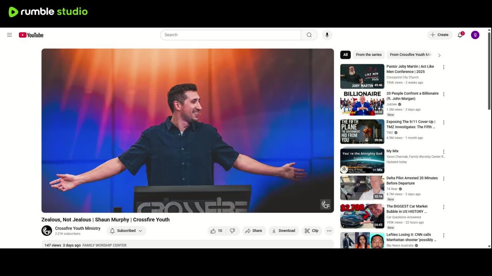Screen dimensions: 492x276
Task: Click the CF channel watermark in video
Action: (326, 204)
